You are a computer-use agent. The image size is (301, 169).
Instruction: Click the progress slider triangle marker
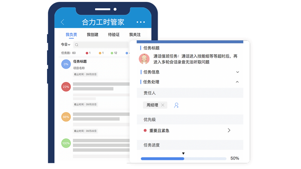(x=183, y=154)
